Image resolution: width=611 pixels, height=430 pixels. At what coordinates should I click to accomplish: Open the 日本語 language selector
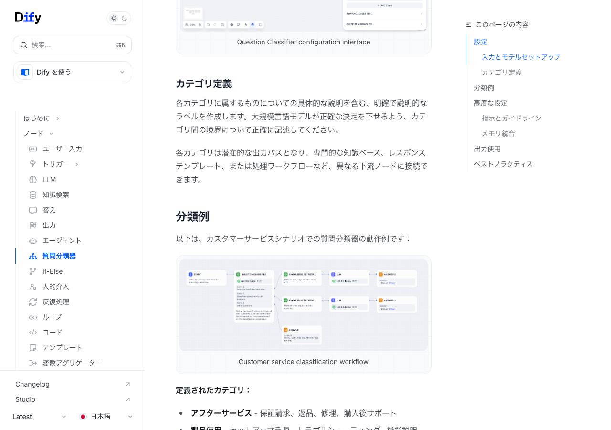click(106, 417)
